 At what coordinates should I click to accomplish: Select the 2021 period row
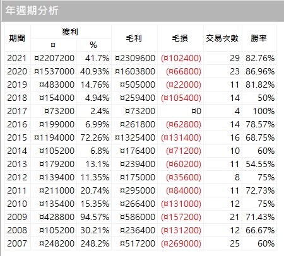(141, 58)
